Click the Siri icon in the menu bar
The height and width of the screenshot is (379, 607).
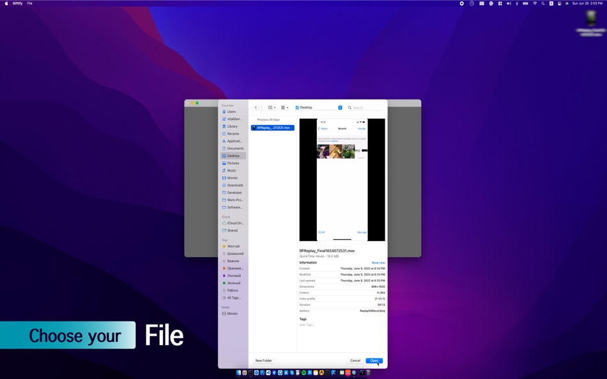tap(567, 3)
